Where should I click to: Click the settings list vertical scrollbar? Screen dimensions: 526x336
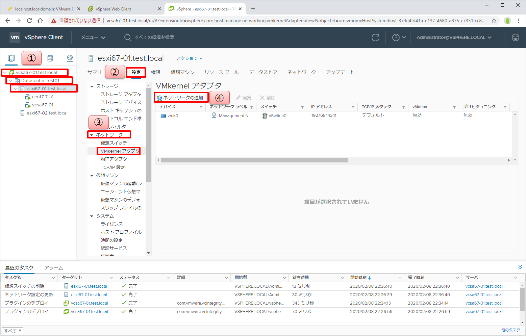(x=148, y=135)
